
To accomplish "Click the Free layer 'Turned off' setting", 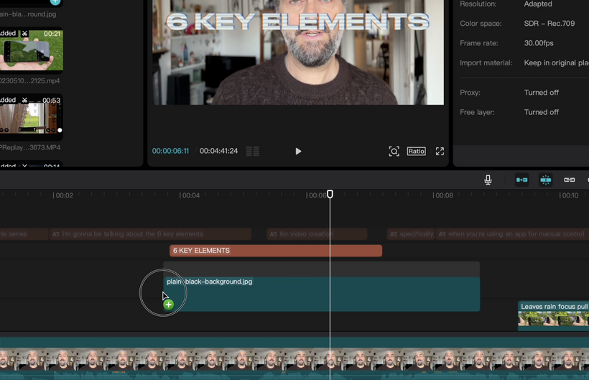I will coord(541,112).
